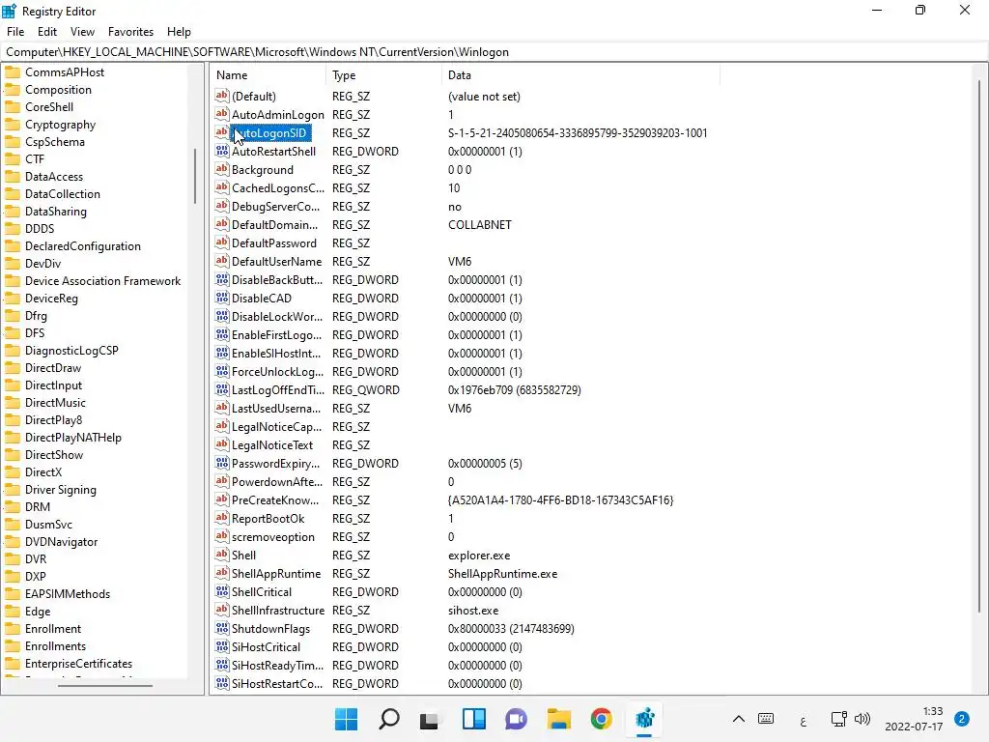989x742 pixels.
Task: Open Google Chrome from taskbar
Action: click(601, 719)
